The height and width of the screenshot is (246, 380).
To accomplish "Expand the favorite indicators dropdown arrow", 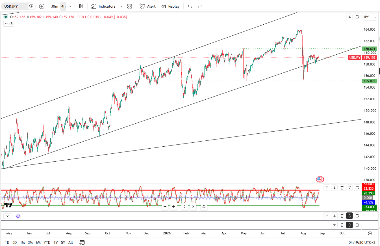I will point(121,6).
